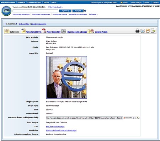Open High Resolution Image link

[x=77, y=32]
